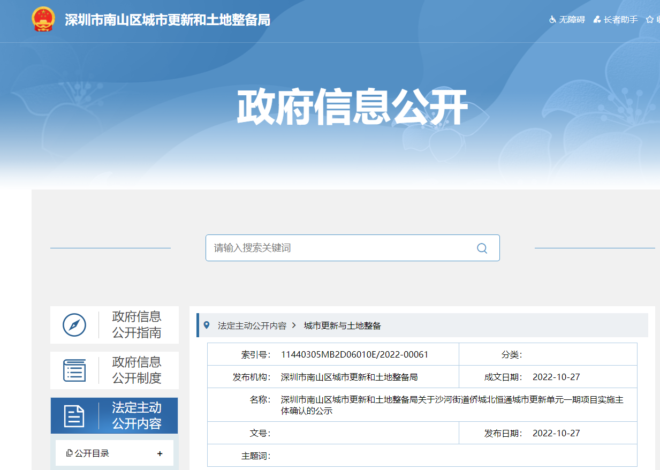Viewport: 660px width, 470px height.
Task: Click the document icon for 法定主动公开内容
Action: (74, 416)
